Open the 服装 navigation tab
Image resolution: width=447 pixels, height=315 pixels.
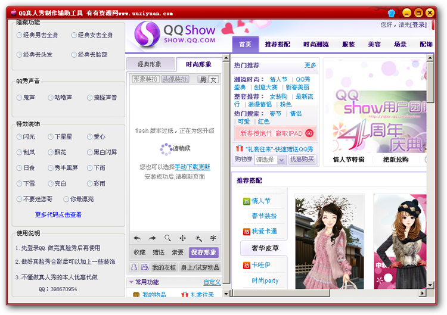coord(349,44)
